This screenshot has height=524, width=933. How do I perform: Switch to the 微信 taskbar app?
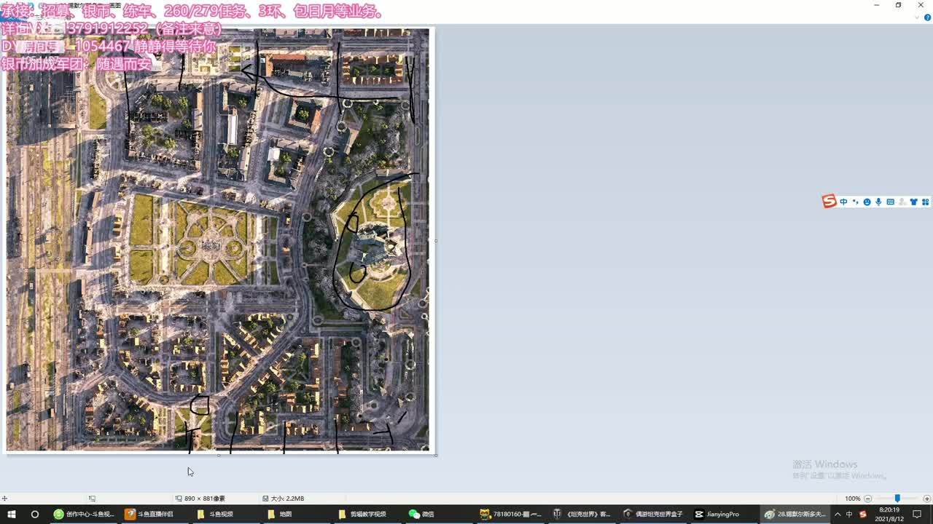click(x=421, y=515)
